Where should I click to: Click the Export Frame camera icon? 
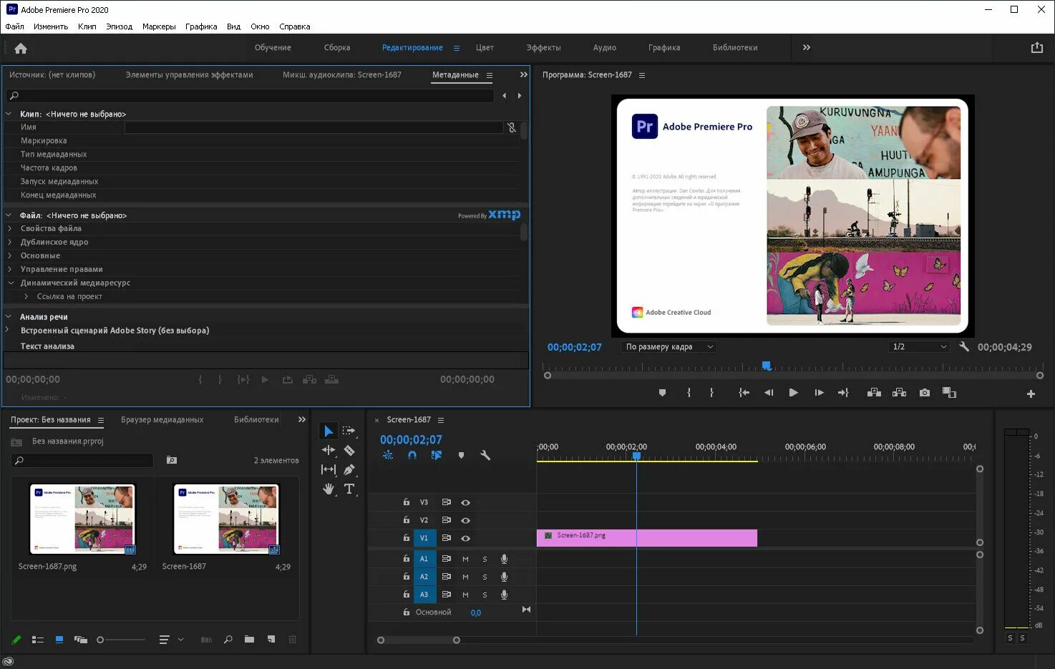click(925, 393)
